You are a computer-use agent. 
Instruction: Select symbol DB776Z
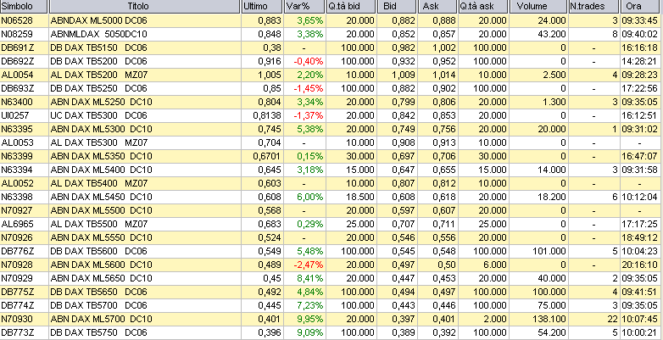(x=17, y=251)
